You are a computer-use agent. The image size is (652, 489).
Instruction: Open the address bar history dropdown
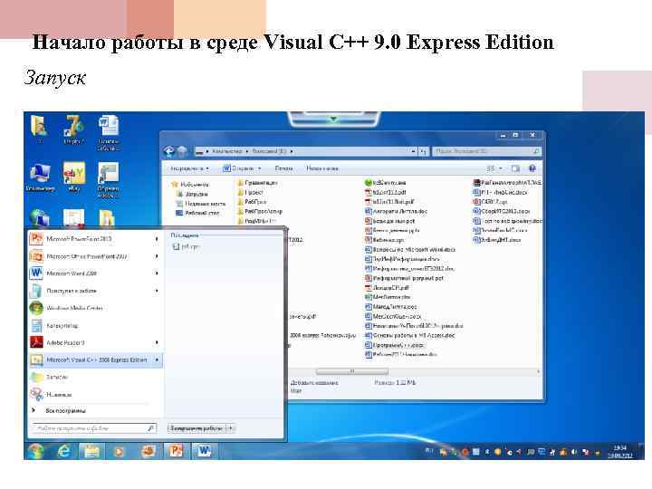(413, 151)
